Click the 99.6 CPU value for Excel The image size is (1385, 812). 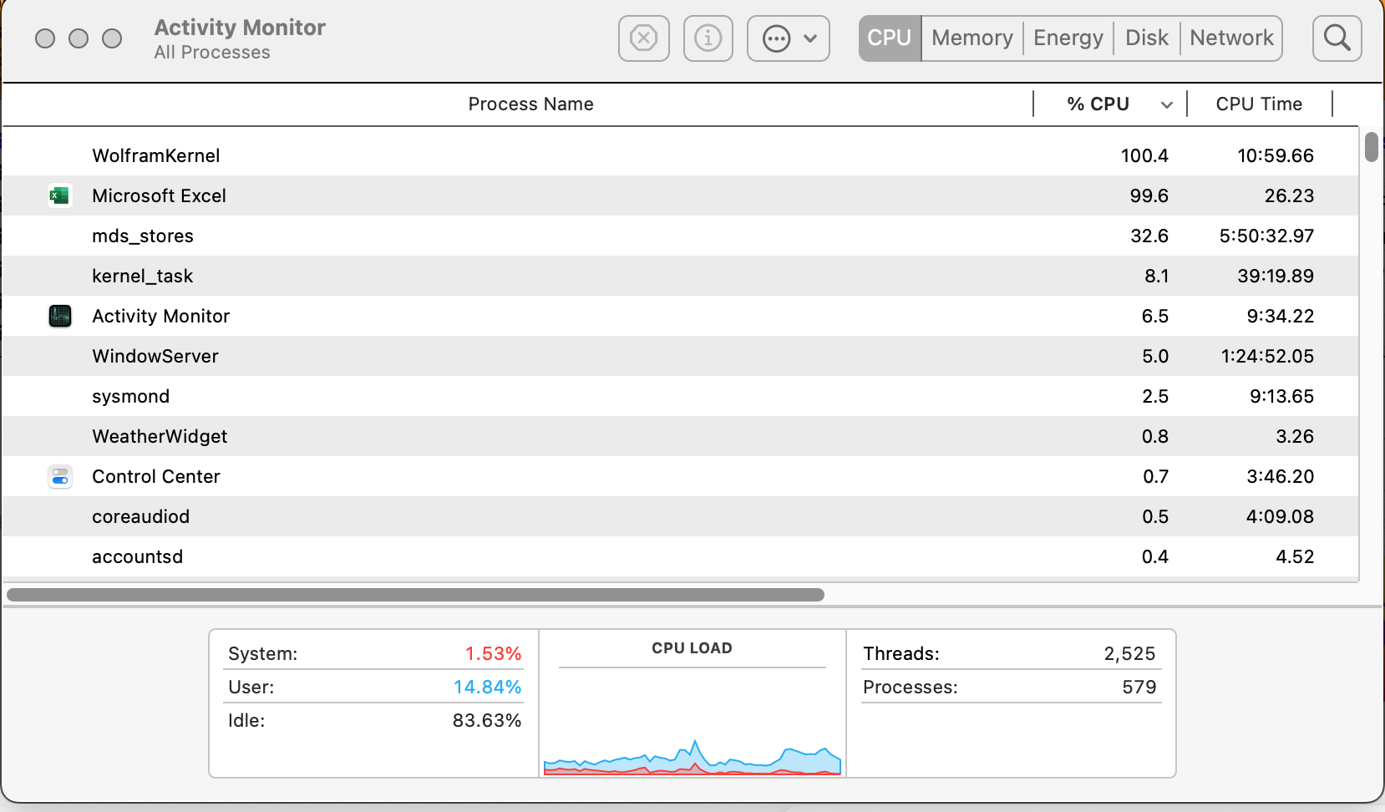coord(1149,195)
